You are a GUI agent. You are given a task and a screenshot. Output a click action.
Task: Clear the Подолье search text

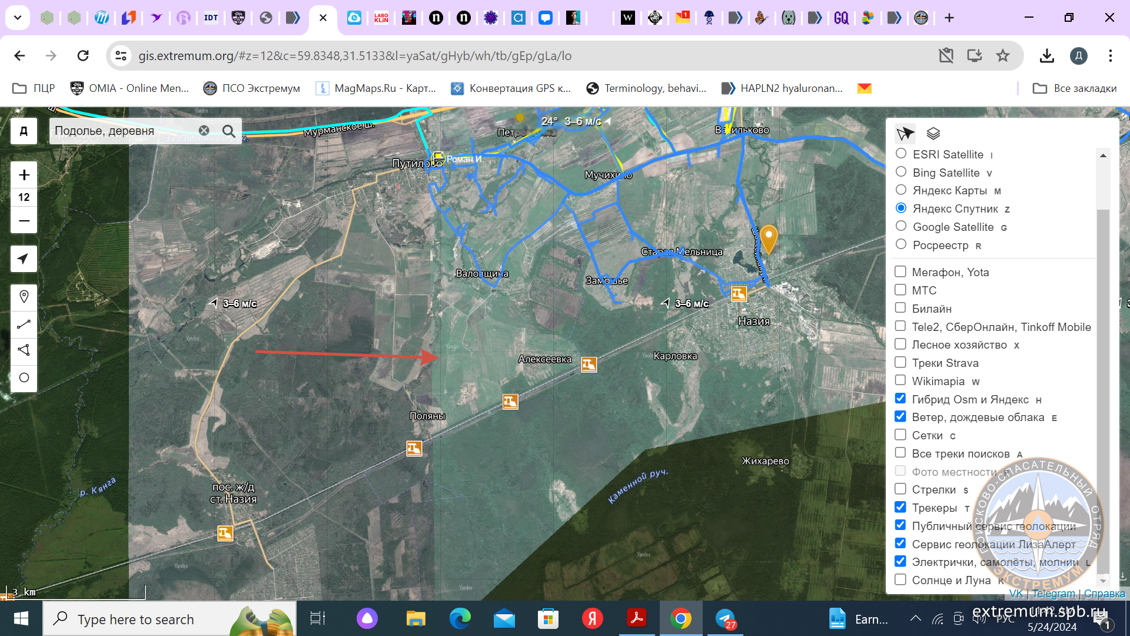[204, 131]
